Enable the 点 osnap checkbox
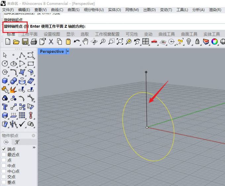 click(4, 160)
